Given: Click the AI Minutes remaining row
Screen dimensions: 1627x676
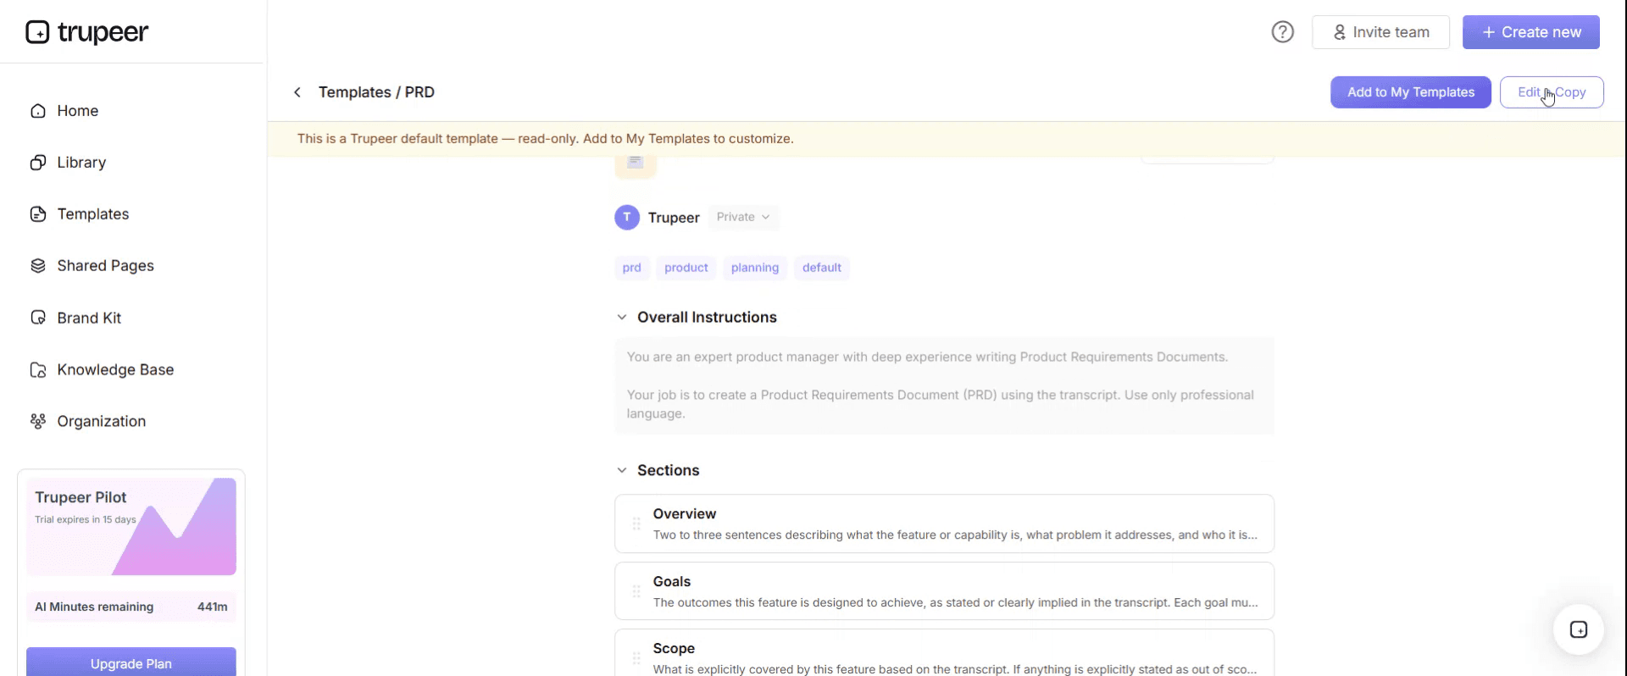Looking at the screenshot, I should 131,607.
